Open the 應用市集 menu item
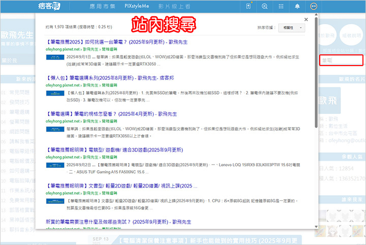This screenshot has height=245, width=366. coord(103,6)
